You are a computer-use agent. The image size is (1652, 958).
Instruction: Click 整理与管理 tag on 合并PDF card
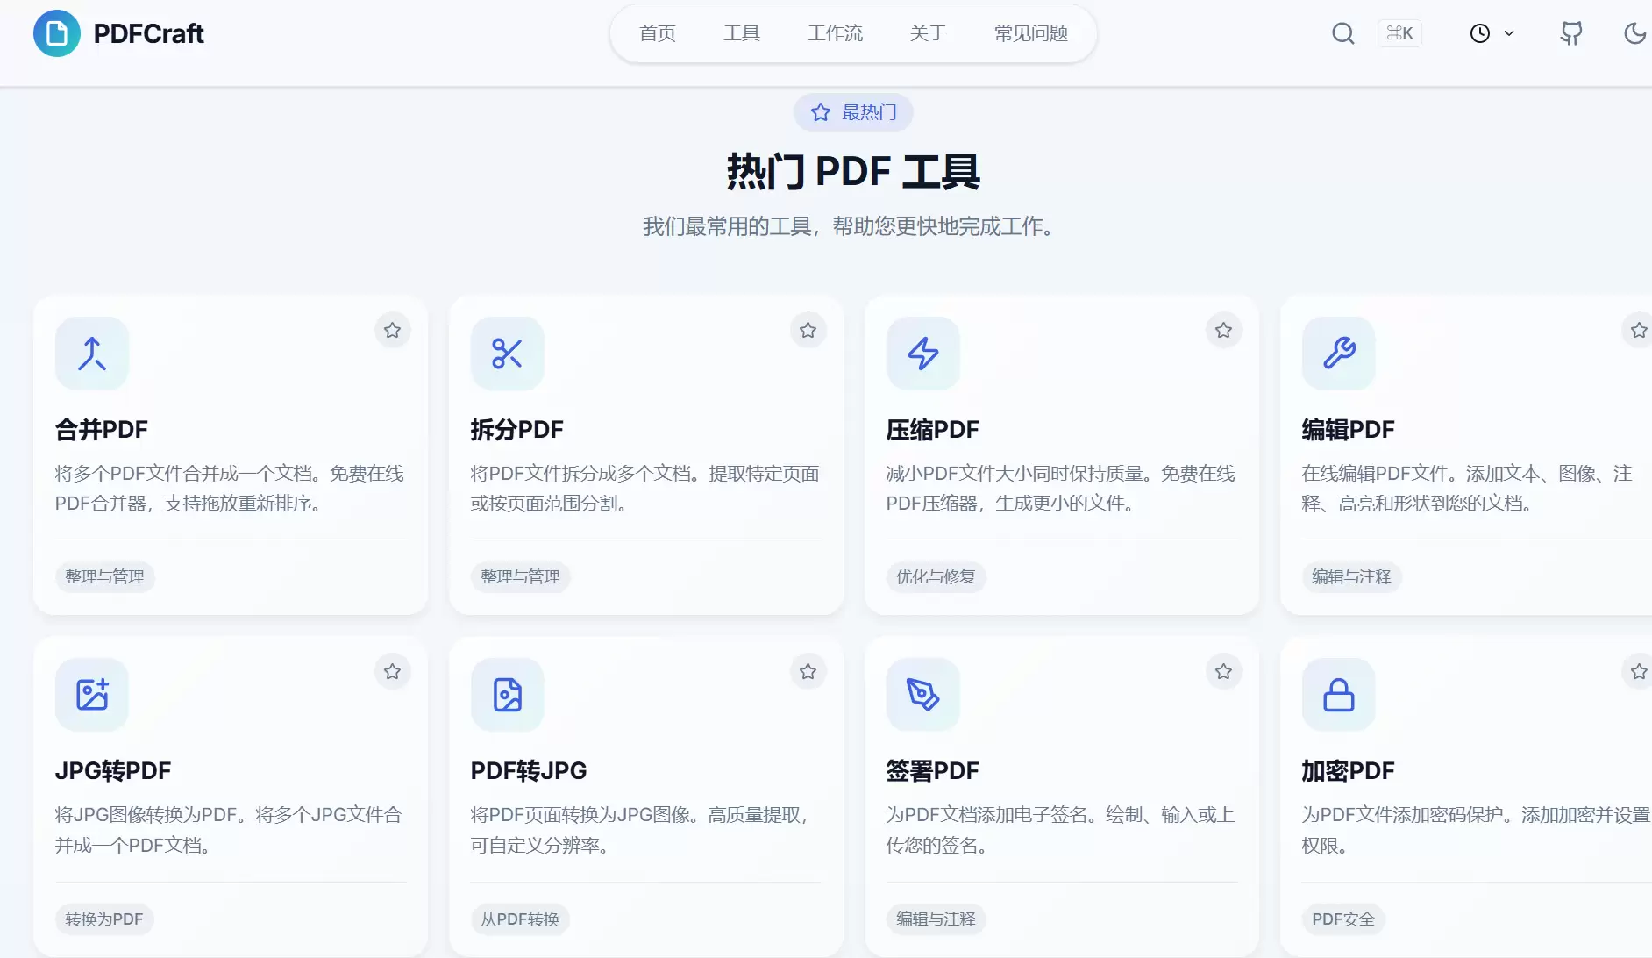[105, 577]
